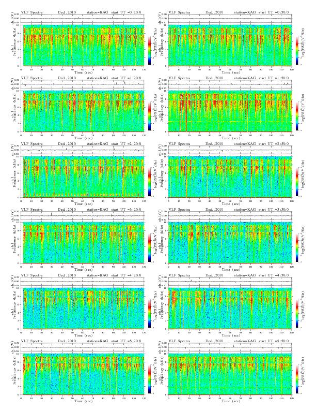The width and height of the screenshot is (316, 410).
Task: Click 'VLF Spectra' heading of the 0:20:0 panel
Action: (x=32, y=12)
